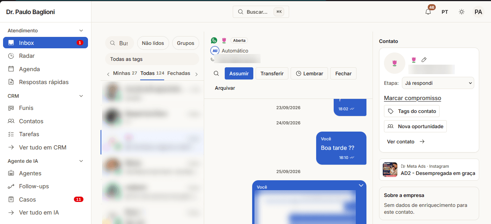Open the PA user avatar menu

pyautogui.click(x=478, y=12)
